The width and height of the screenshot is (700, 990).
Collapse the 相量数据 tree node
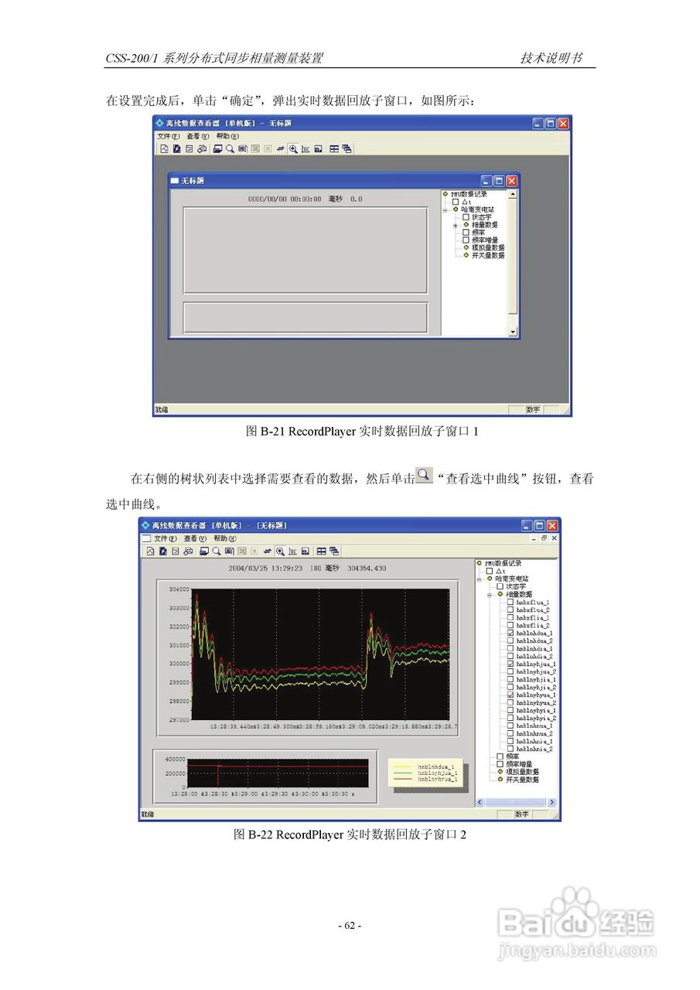coord(488,596)
